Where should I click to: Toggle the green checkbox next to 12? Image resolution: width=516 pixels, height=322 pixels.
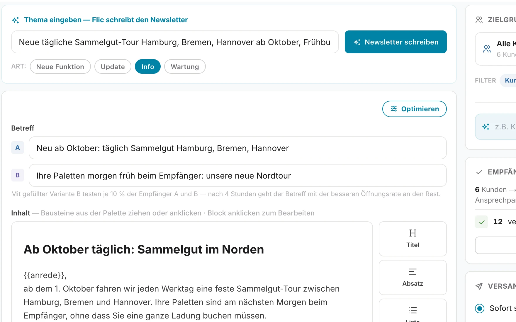[481, 222]
